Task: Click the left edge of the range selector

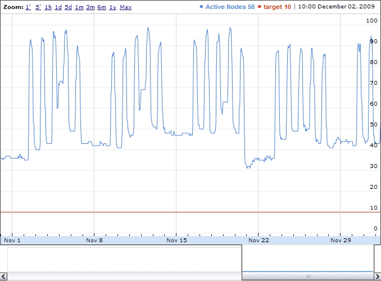Action: [x=242, y=259]
